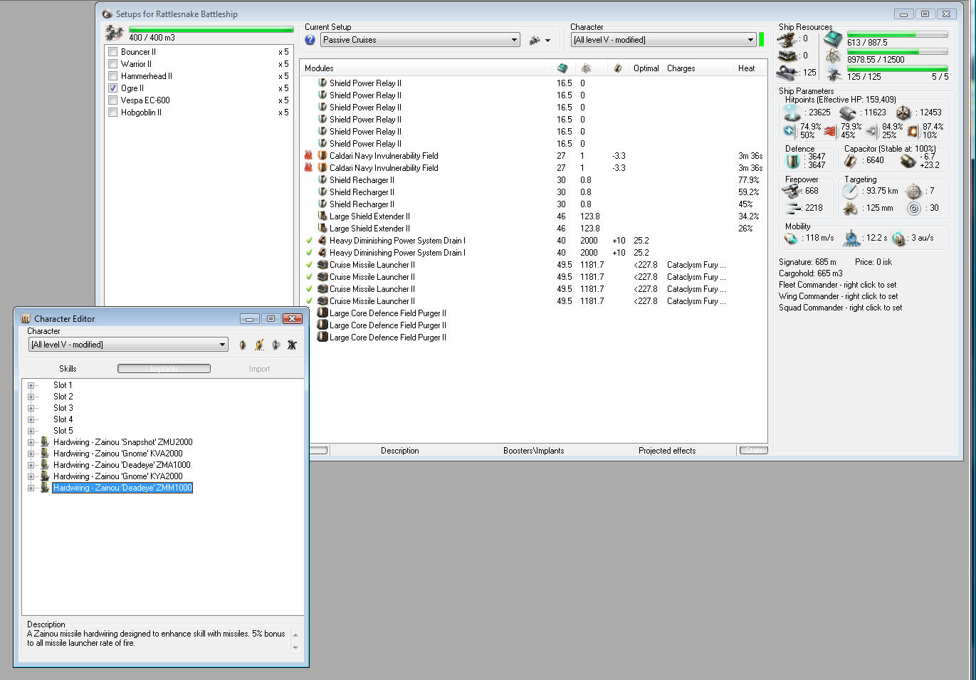Click the delete character icon in Character Editor
The width and height of the screenshot is (976, 680).
(x=292, y=345)
